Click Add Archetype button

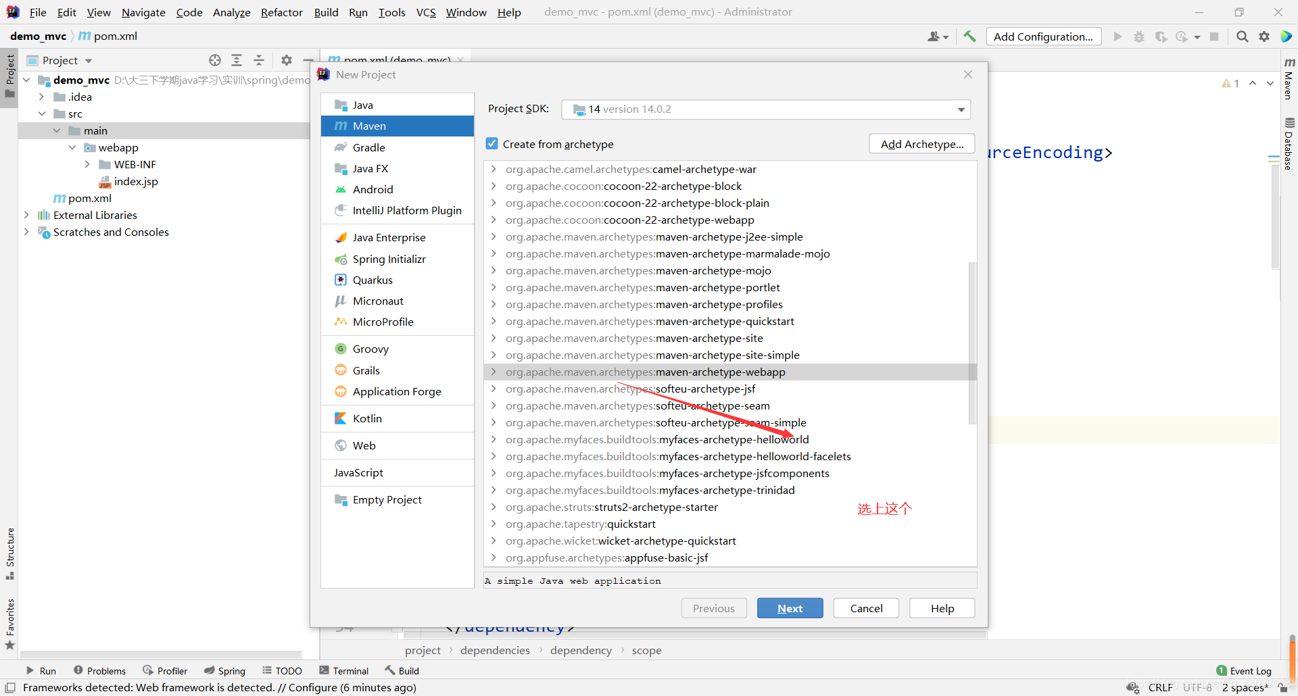(x=921, y=144)
